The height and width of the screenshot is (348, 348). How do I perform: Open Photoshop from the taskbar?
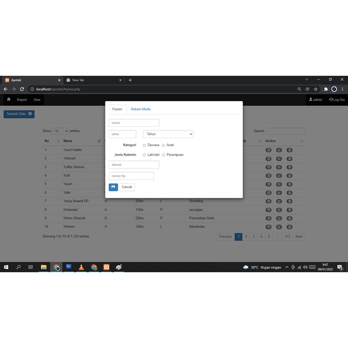[69, 267]
